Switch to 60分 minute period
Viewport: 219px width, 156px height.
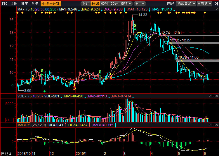point(105,4)
